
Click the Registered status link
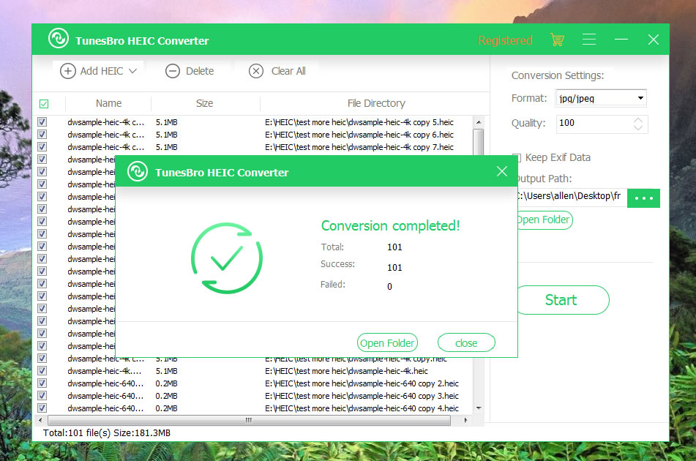tap(505, 40)
